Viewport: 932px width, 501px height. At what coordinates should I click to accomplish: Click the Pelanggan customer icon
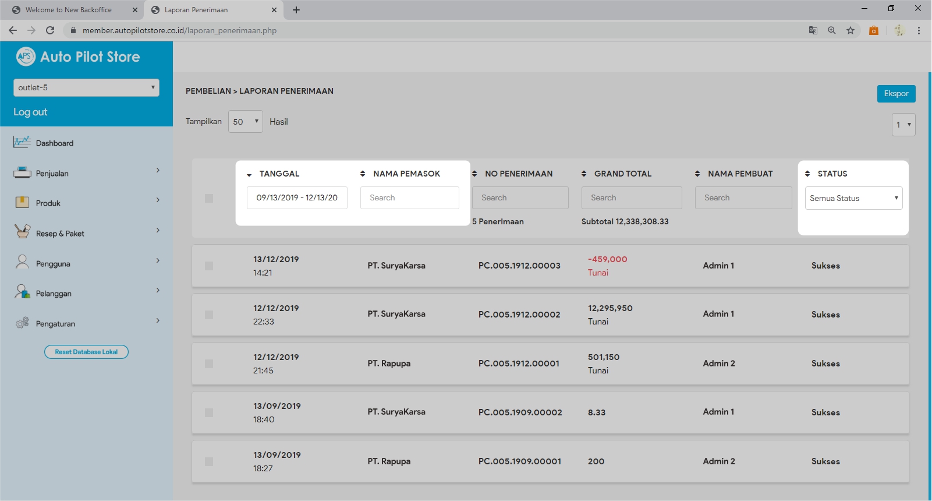point(22,292)
